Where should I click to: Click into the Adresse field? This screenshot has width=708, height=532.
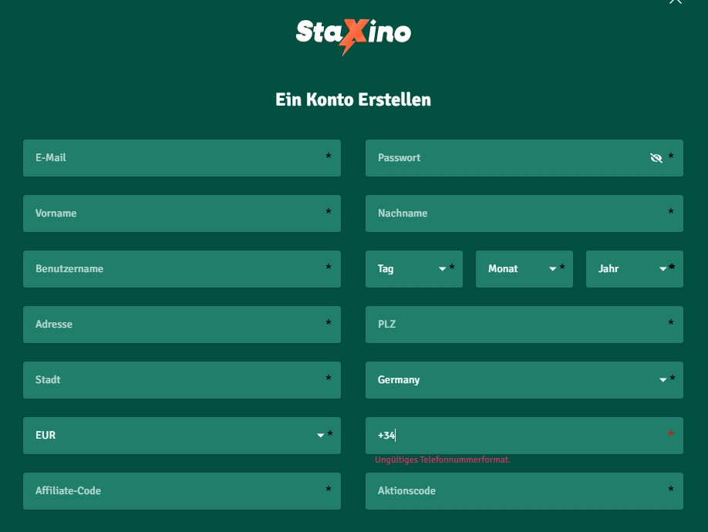[x=182, y=325]
